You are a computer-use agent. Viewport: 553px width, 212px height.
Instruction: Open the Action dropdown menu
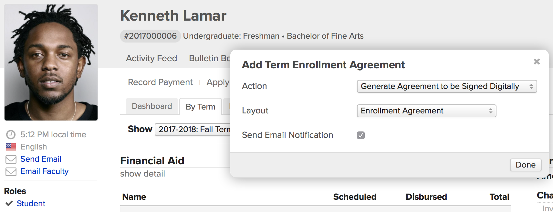pos(446,86)
